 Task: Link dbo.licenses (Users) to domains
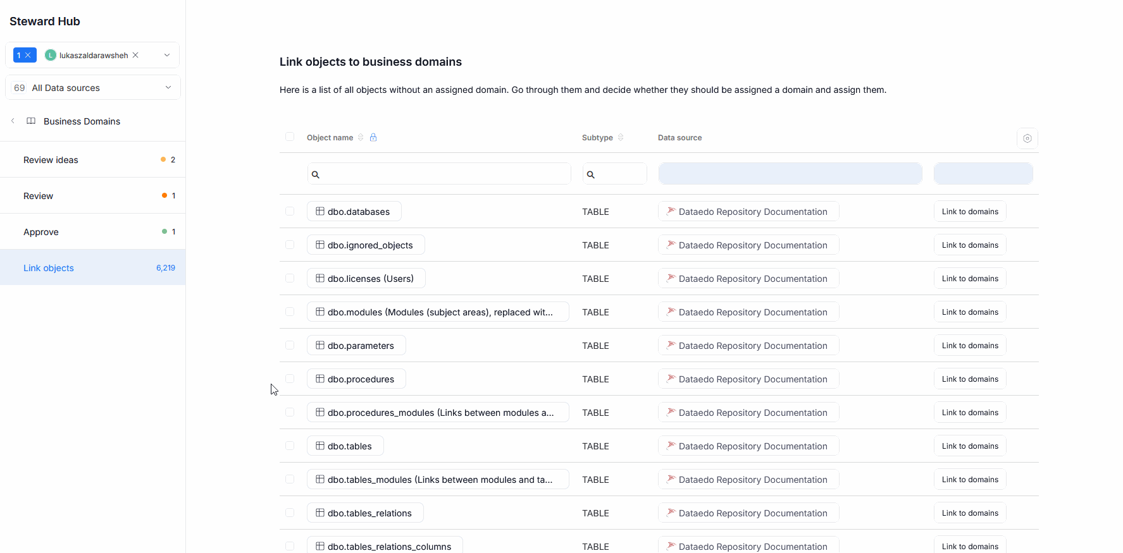click(x=970, y=279)
